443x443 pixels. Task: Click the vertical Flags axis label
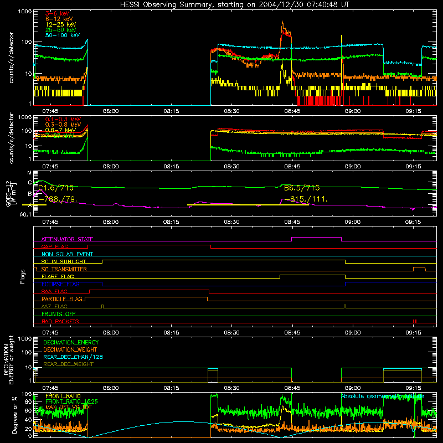(23, 276)
